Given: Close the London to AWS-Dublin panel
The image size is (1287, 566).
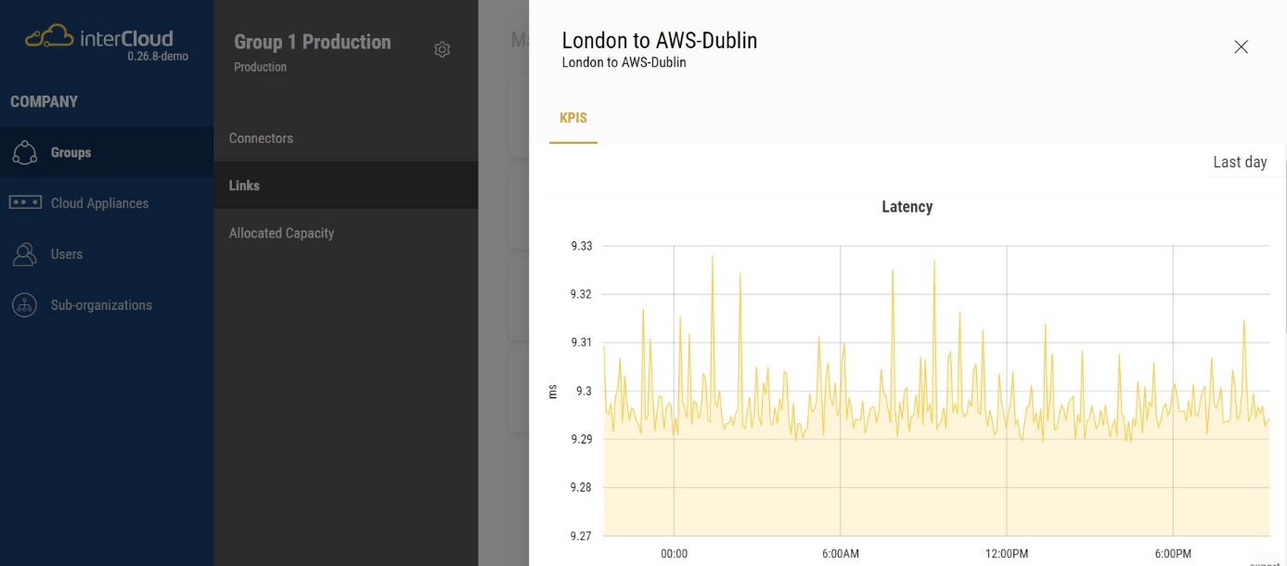Looking at the screenshot, I should (x=1241, y=47).
